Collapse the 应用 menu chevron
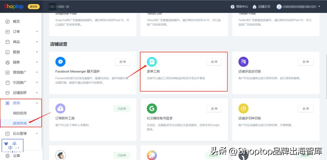 click(x=37, y=103)
